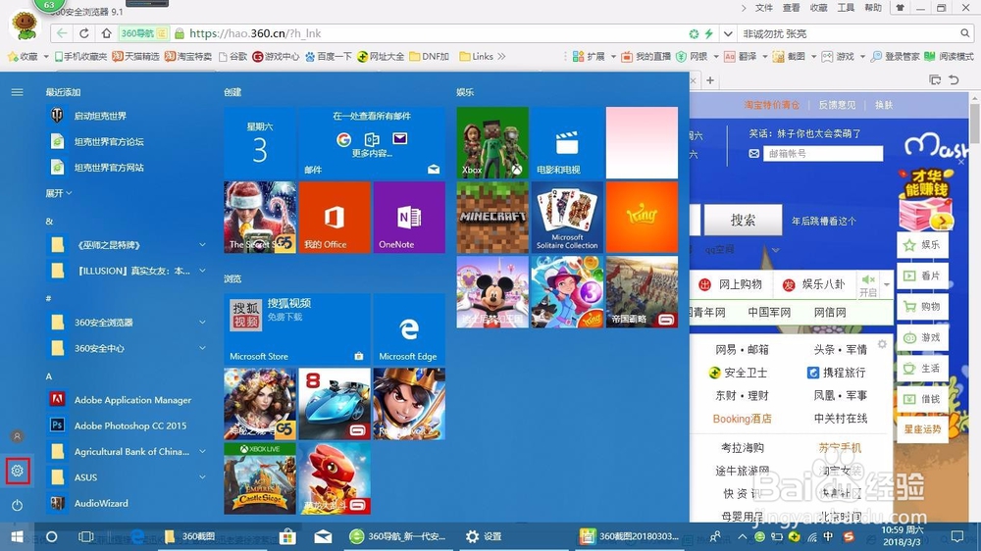Open Microsoft Solitaire Collection tile

coord(567,217)
